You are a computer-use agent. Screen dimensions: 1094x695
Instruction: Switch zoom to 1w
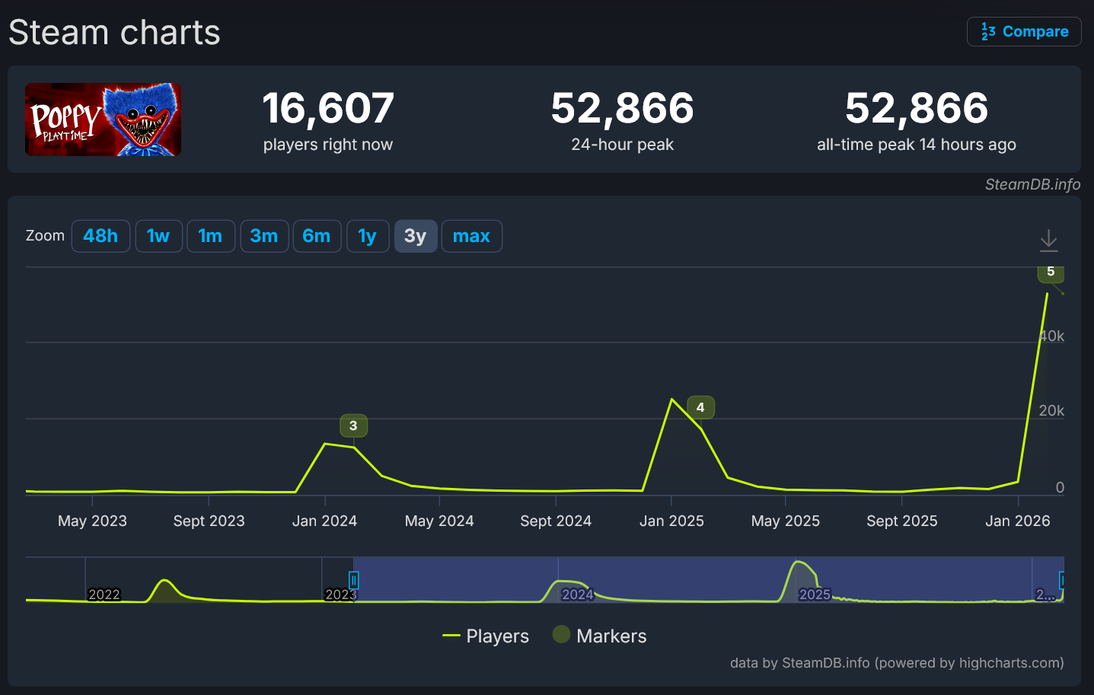click(158, 236)
